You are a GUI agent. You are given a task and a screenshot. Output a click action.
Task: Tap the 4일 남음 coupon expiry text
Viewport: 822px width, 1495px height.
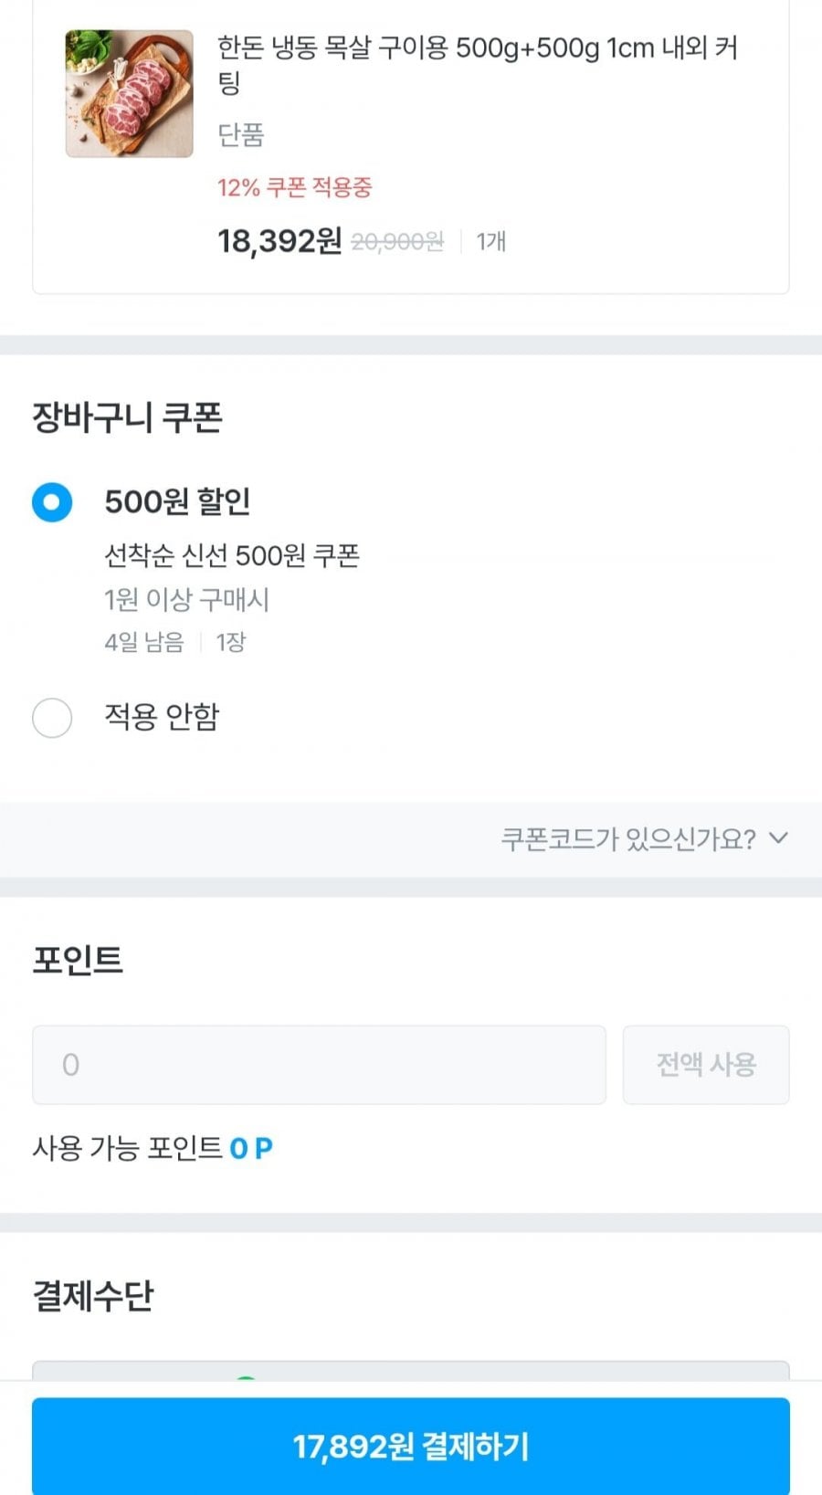coord(143,642)
